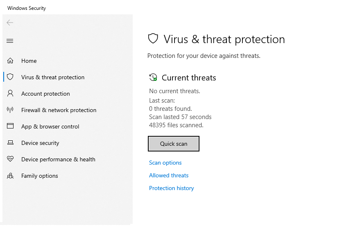Screen dimensions: 360x227
Task: Click the Virus & threat protection heading shield
Action: coord(153,39)
